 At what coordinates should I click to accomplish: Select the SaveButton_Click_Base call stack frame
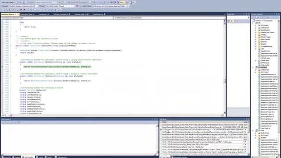coord(202,149)
